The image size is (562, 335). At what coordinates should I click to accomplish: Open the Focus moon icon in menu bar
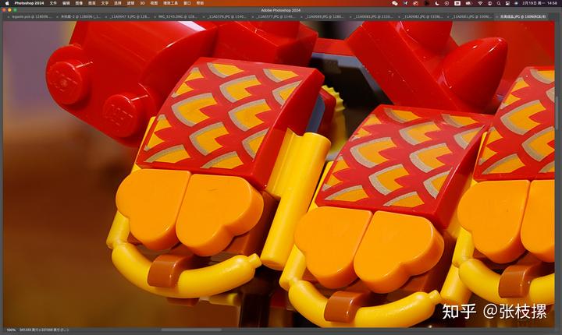point(437,3)
